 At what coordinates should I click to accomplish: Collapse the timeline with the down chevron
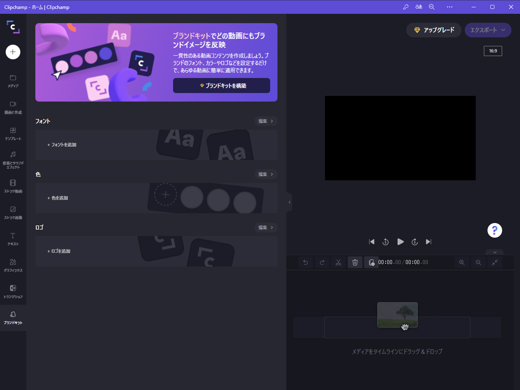[x=495, y=252]
